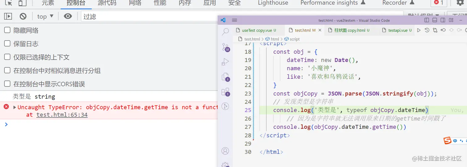Check 在控制台中对相似消息进行分组
Image resolution: width=467 pixels, height=167 pixels.
point(7,70)
